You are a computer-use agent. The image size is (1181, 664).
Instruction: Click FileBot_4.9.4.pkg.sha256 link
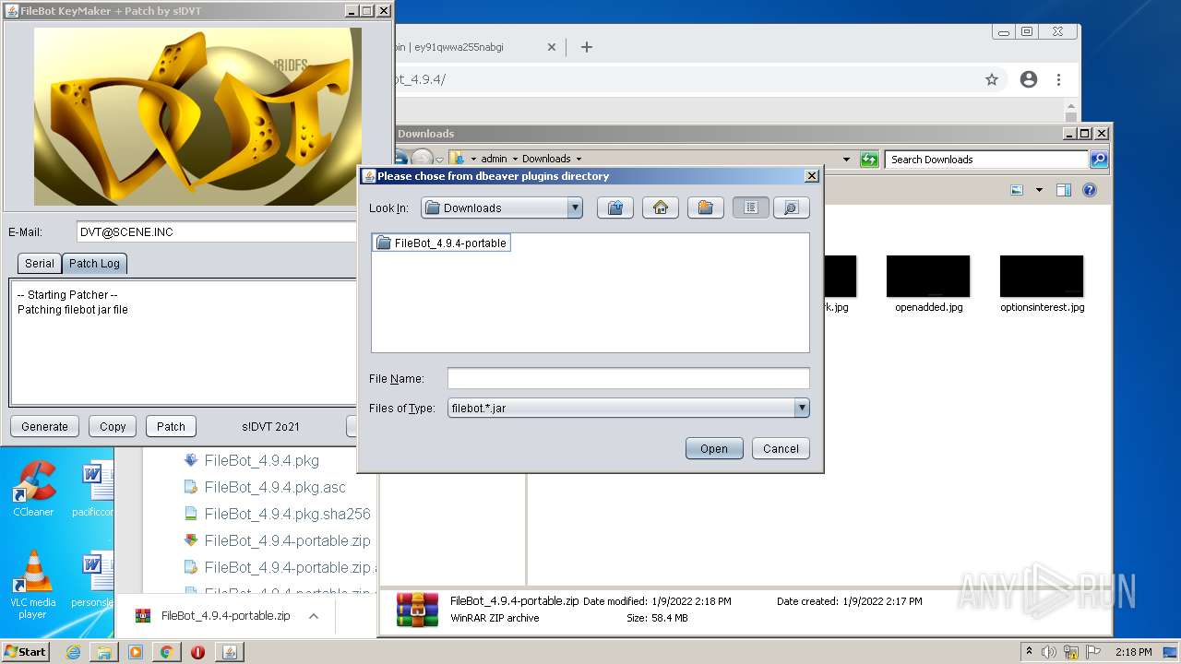tap(288, 514)
